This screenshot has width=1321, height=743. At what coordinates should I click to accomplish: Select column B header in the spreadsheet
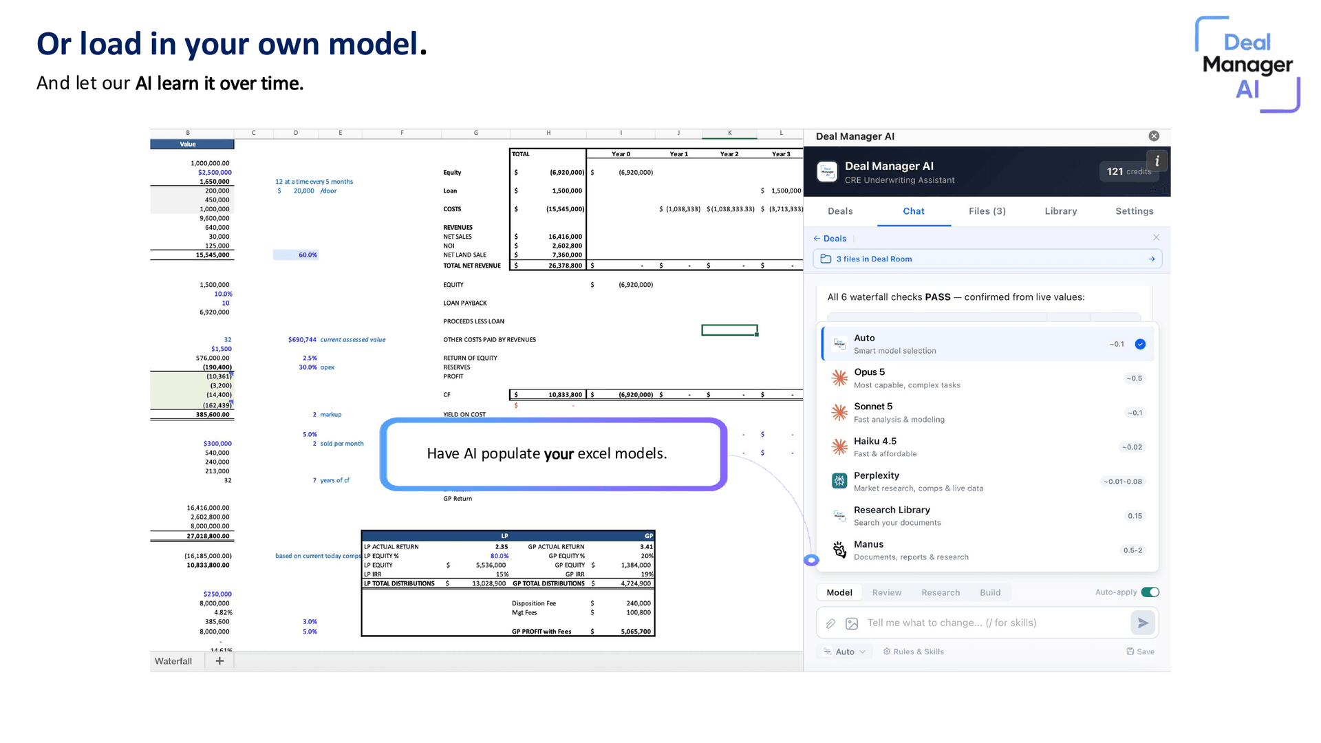click(188, 133)
